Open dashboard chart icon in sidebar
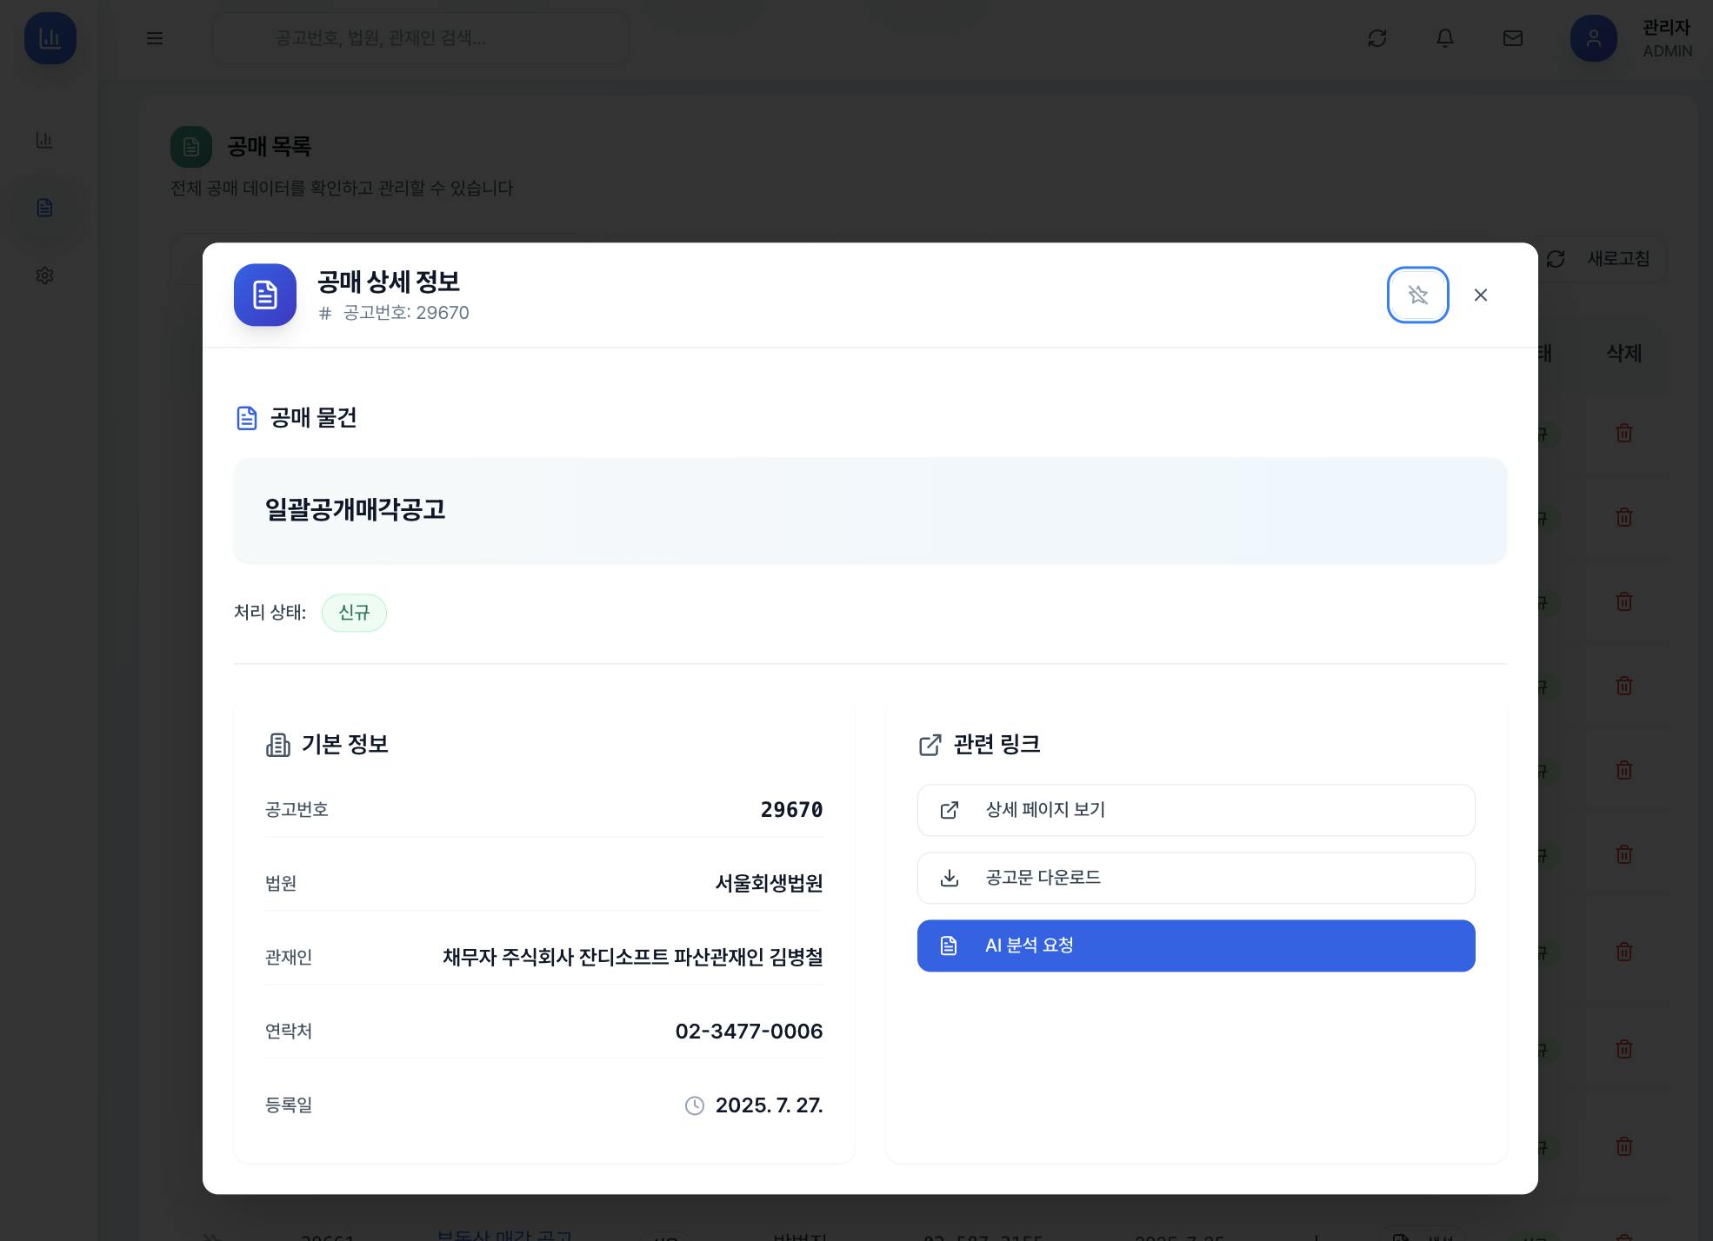 coord(45,140)
